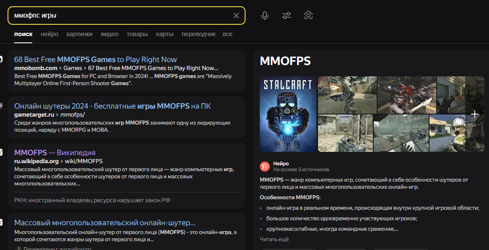Clear the search query with the X icon
Screen dimensions: 489x250
click(x=236, y=15)
